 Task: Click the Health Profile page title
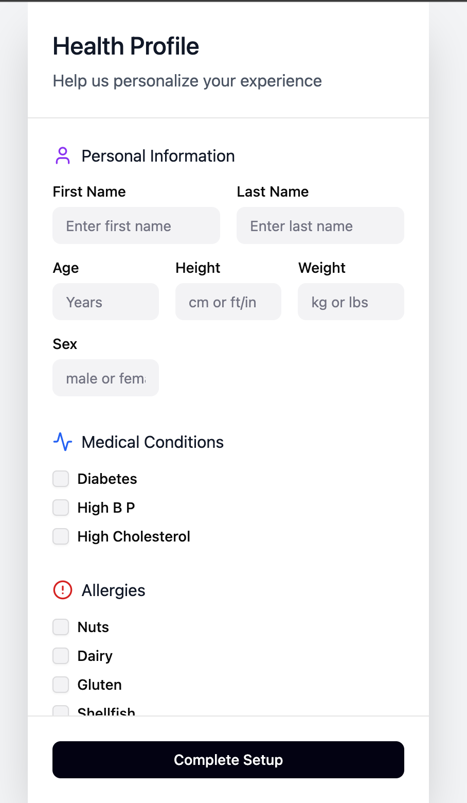coord(126,46)
